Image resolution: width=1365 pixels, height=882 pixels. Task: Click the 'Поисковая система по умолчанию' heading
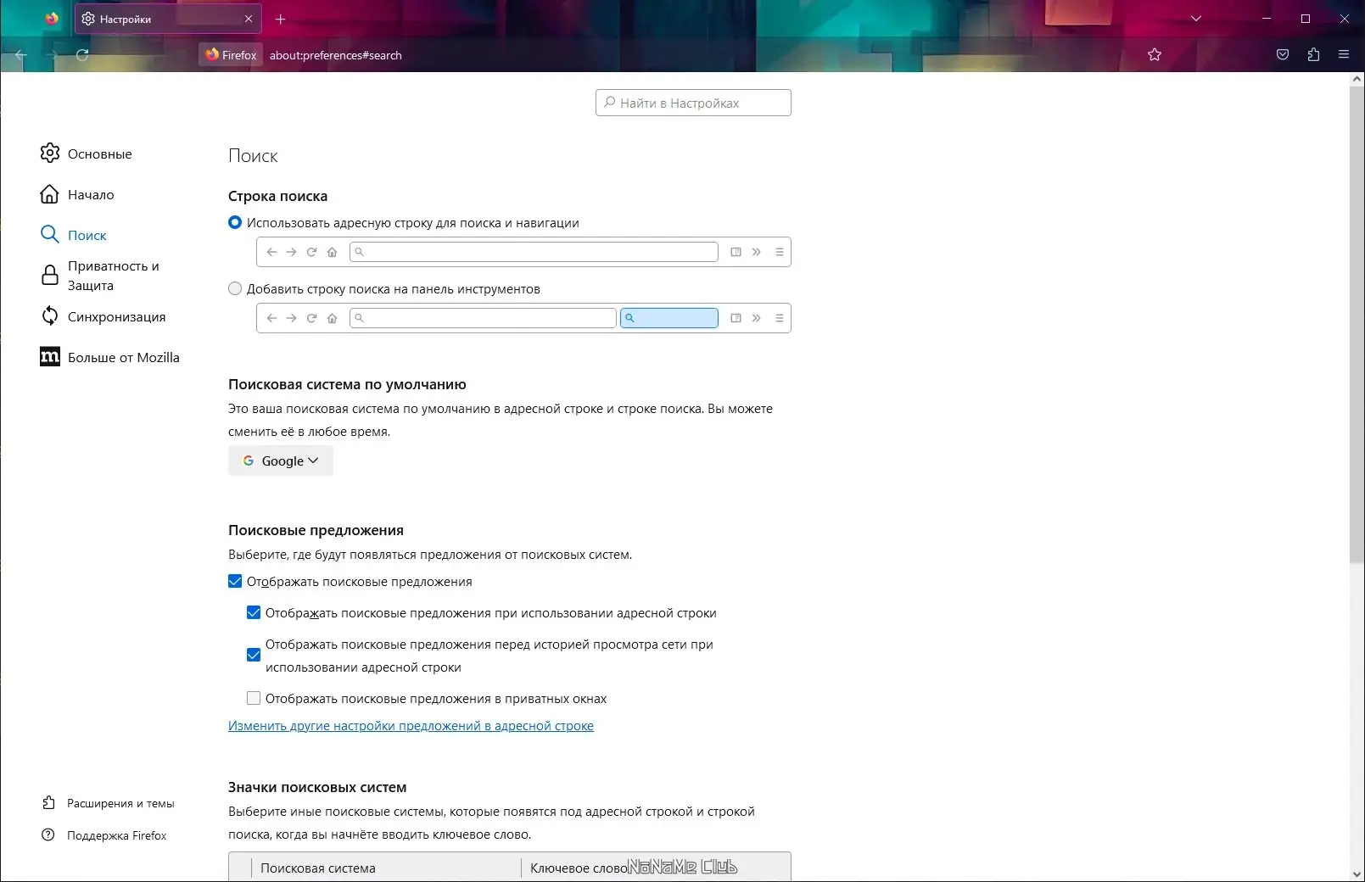coord(347,384)
